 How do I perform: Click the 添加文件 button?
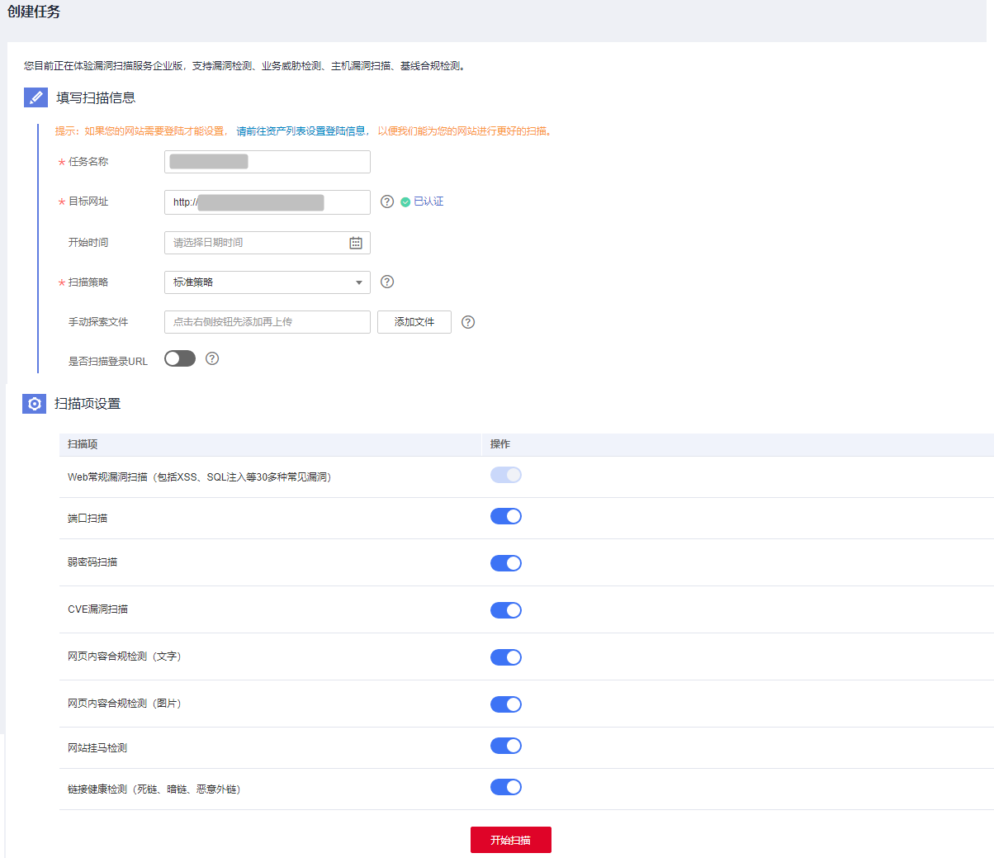tap(414, 322)
